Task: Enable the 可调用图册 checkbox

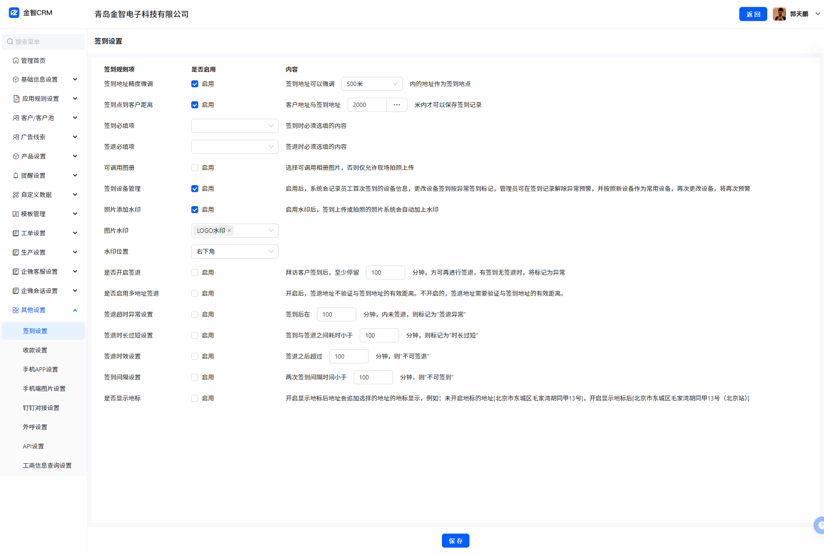Action: [195, 168]
